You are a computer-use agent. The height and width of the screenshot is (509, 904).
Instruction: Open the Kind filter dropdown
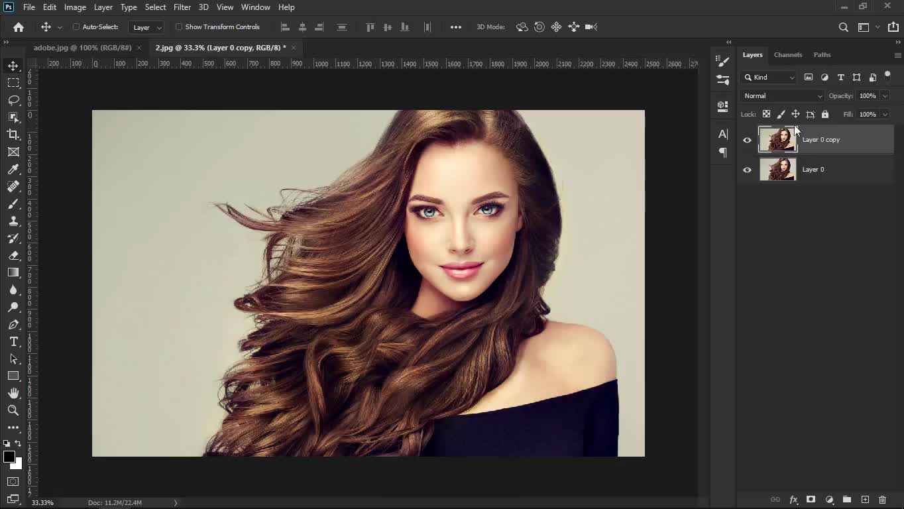click(769, 78)
